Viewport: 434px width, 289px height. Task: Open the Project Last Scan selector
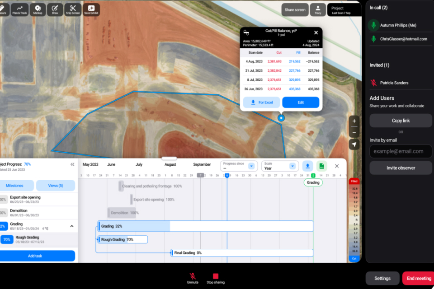pos(344,10)
